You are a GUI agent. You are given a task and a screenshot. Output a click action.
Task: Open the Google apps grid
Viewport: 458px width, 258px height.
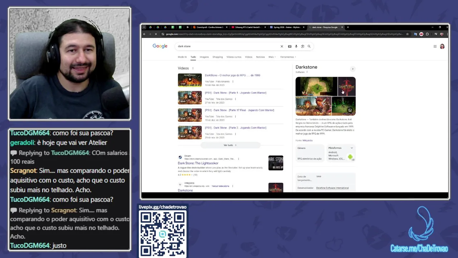point(435,46)
